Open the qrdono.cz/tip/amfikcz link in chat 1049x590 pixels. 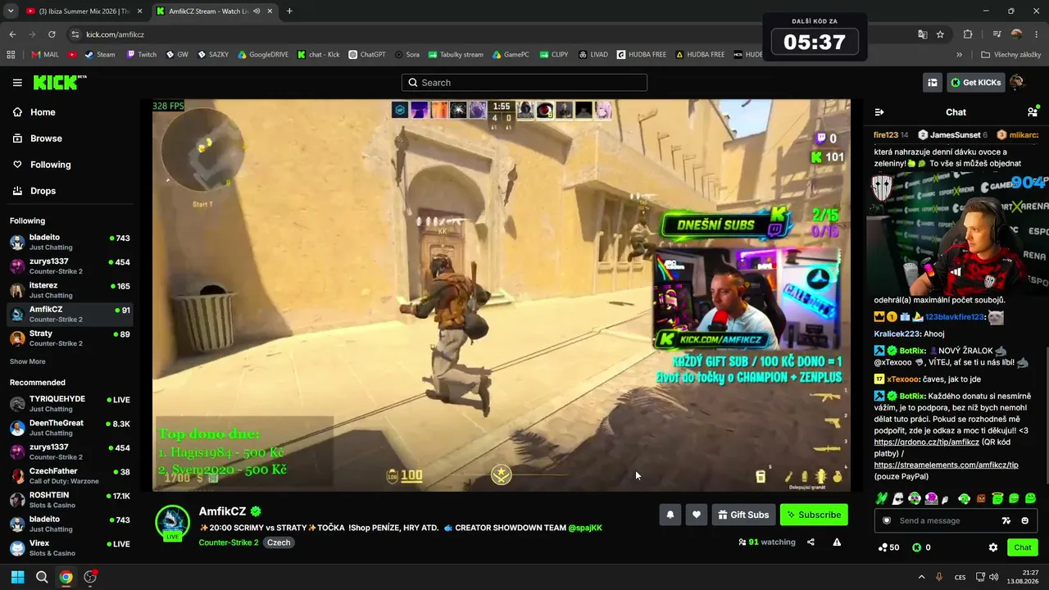(x=927, y=442)
